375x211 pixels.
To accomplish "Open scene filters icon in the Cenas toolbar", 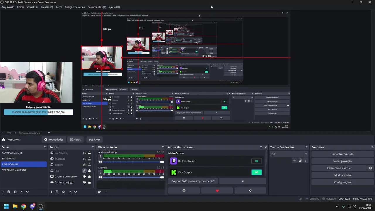I will 15,192.
